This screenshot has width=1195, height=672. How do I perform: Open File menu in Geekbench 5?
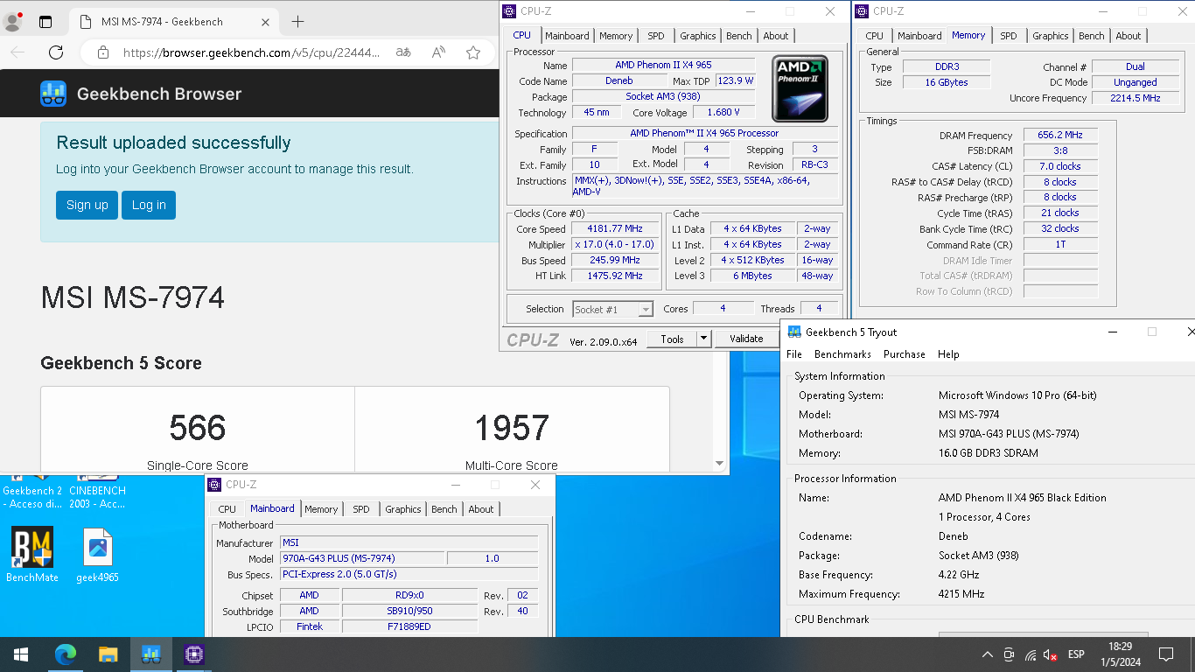click(794, 354)
